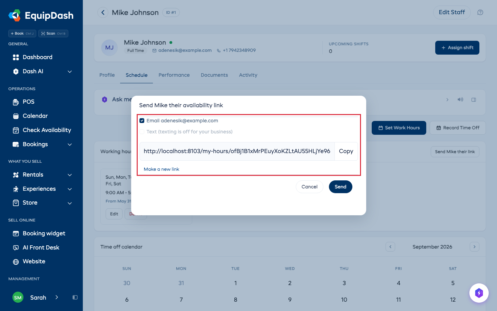The height and width of the screenshot is (311, 497).
Task: Select the Schedule tab
Action: pyautogui.click(x=137, y=75)
